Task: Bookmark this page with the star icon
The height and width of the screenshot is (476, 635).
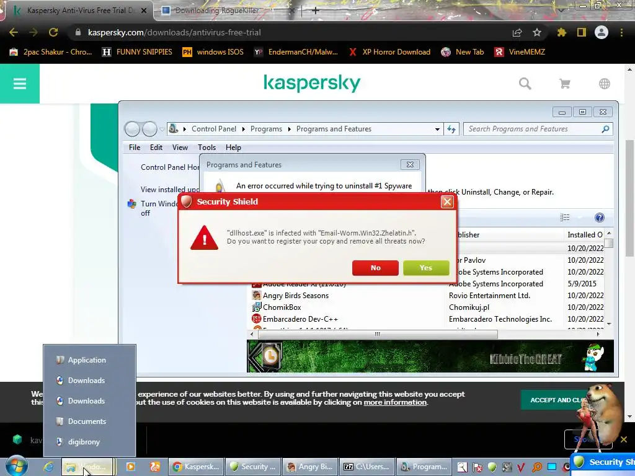Action: pos(537,32)
